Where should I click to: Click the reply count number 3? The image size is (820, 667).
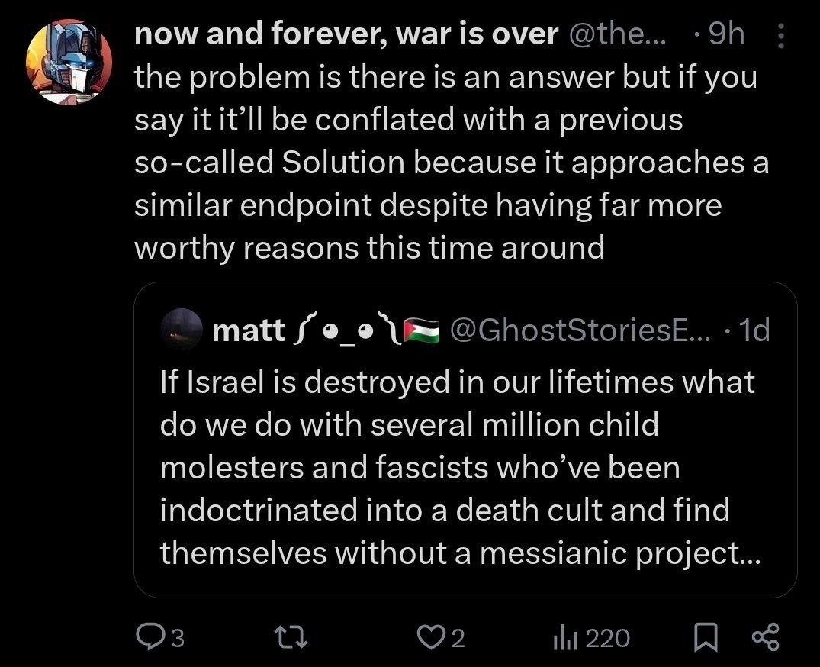(x=176, y=638)
